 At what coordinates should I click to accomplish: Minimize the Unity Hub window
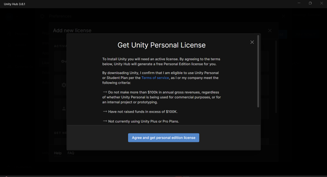pos(299,3)
